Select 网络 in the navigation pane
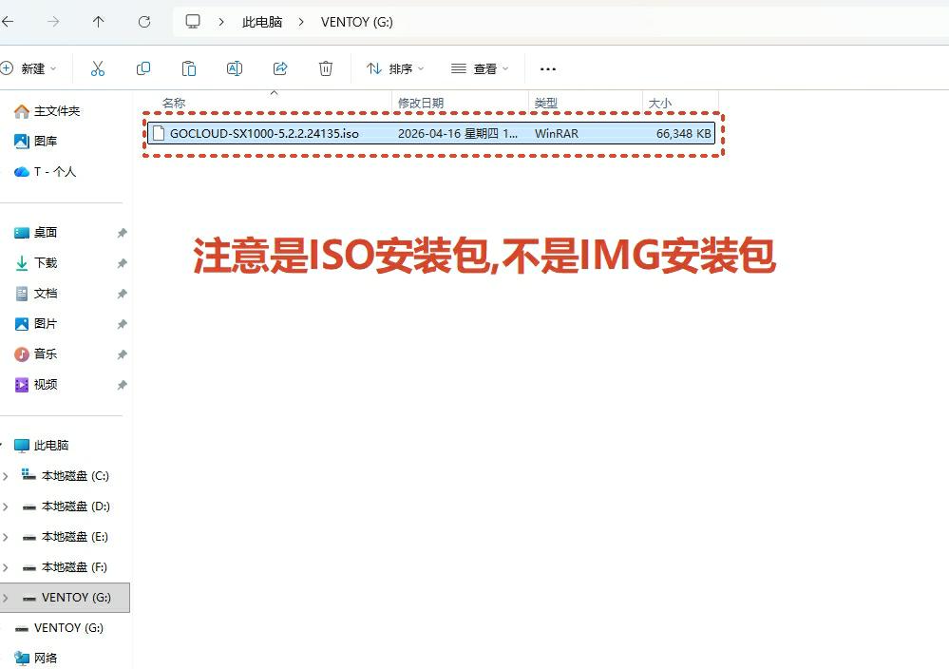Image resolution: width=949 pixels, height=669 pixels. tap(46, 658)
